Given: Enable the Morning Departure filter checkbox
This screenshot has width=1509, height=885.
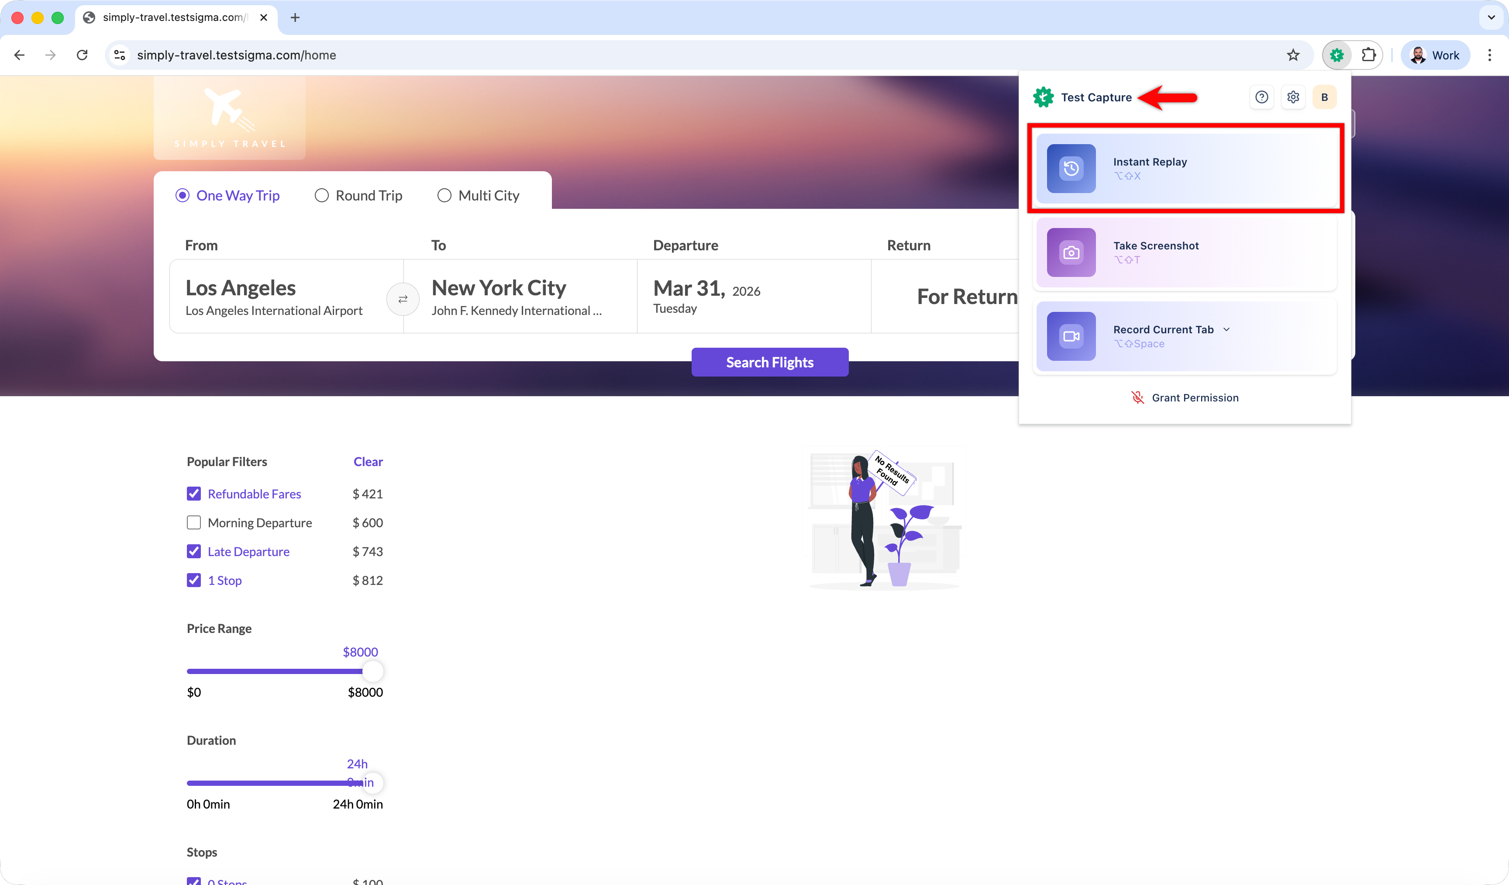Looking at the screenshot, I should point(193,522).
